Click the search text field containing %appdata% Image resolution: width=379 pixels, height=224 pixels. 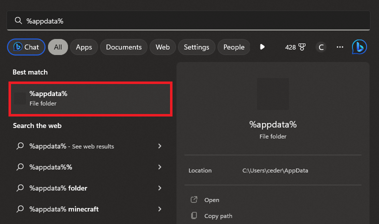point(195,20)
